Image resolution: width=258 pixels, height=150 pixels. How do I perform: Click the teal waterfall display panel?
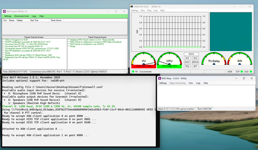click(x=231, y=32)
